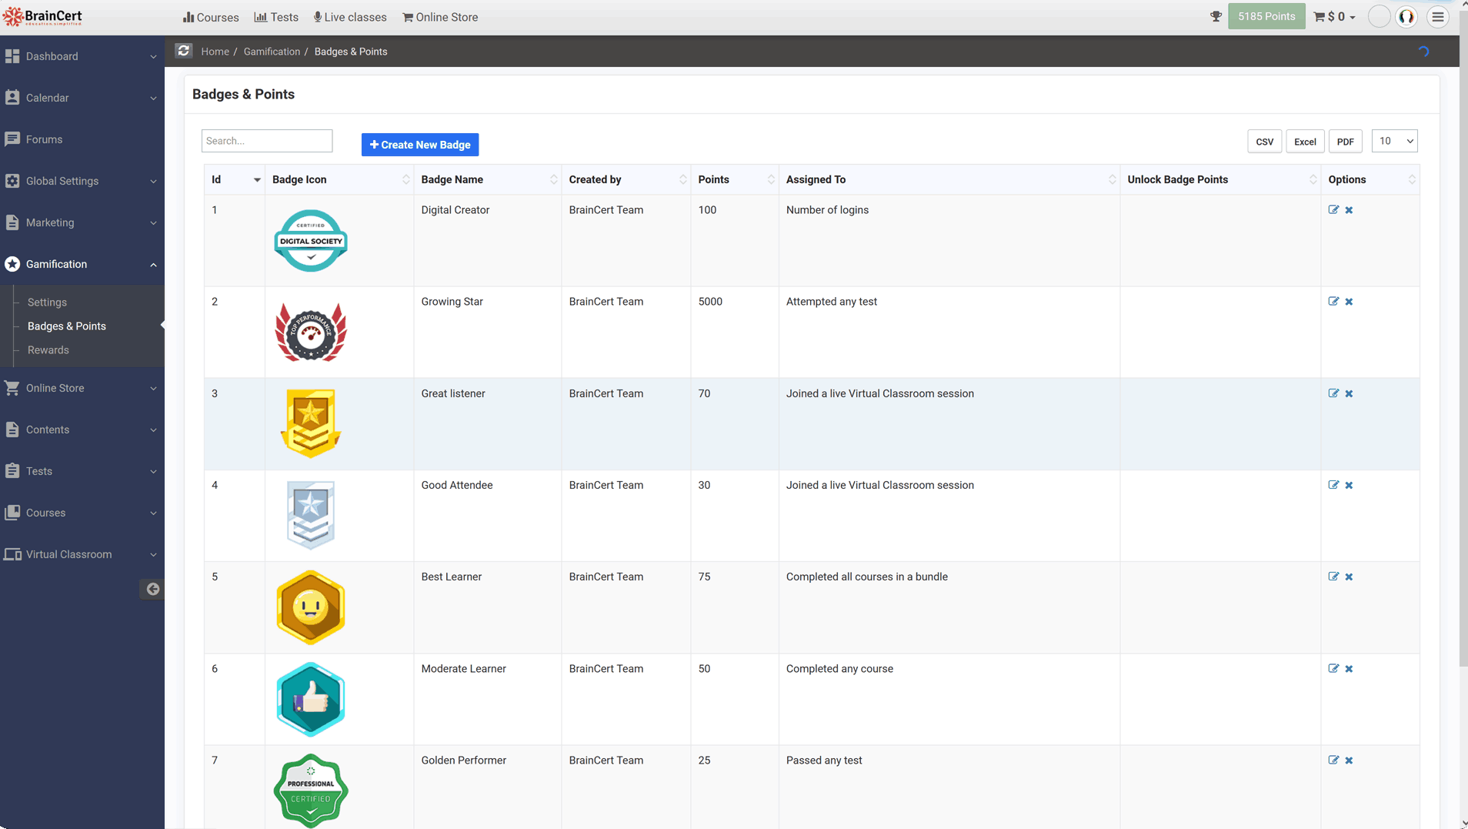Edit the Good Attendee badge
The height and width of the screenshot is (829, 1468).
(1333, 484)
